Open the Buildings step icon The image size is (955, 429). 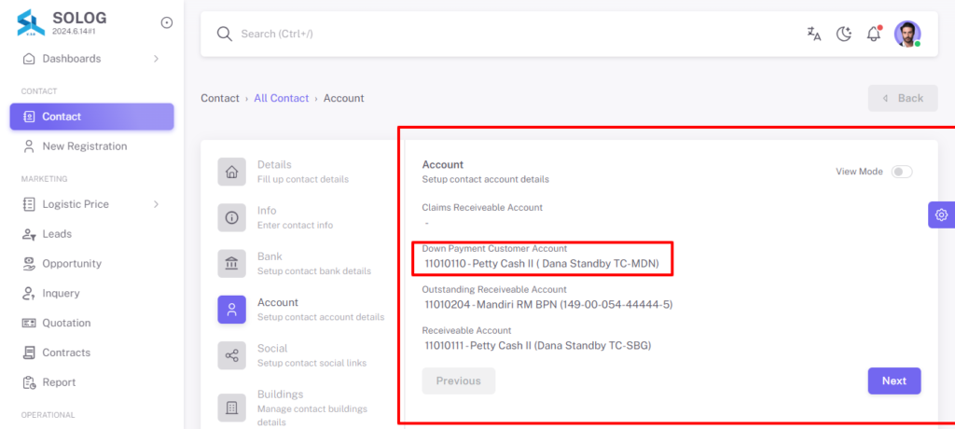(x=232, y=408)
